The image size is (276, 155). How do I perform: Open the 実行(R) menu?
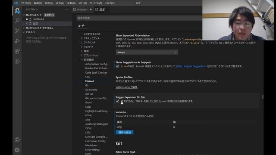coord(82,3)
